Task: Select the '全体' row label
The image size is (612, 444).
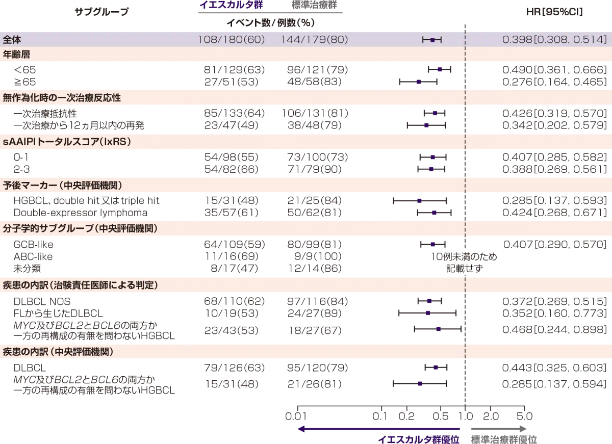Action: pyautogui.click(x=12, y=40)
